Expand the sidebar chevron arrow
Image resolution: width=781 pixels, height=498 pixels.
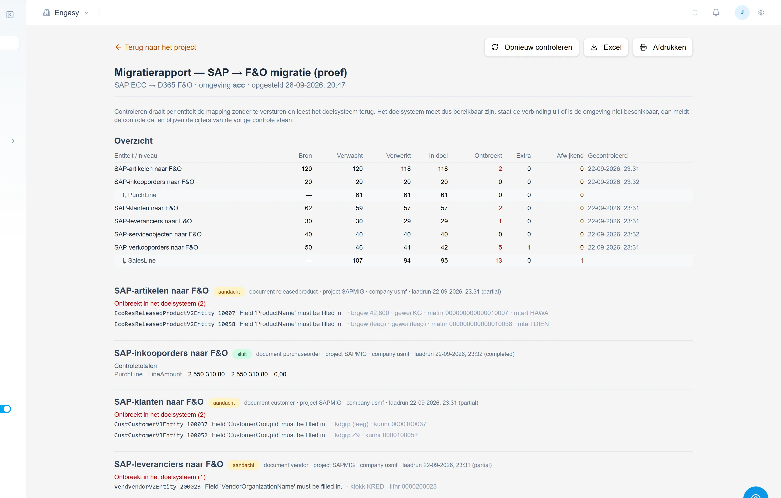[13, 141]
